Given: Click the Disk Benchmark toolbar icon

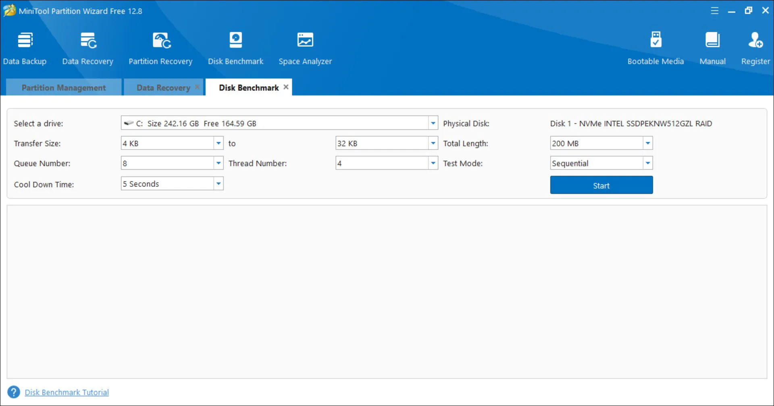Looking at the screenshot, I should 235,41.
